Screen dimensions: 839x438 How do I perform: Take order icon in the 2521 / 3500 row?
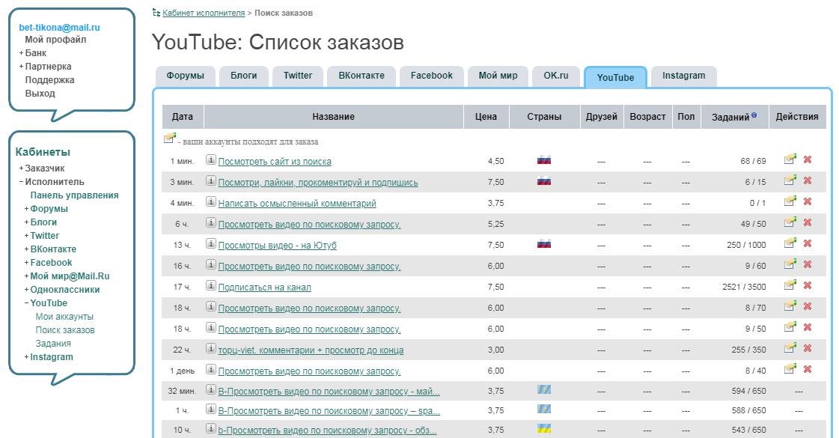point(790,285)
